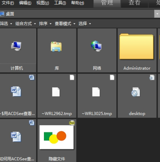This screenshot has width=160, height=162.
Task: Click the desktop file name
Action: point(137,114)
